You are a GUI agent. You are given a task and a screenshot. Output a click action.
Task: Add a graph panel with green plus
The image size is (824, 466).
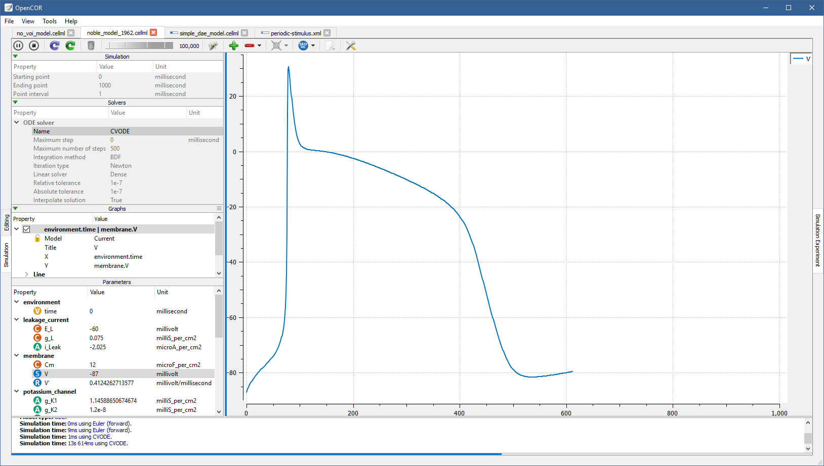pos(233,45)
